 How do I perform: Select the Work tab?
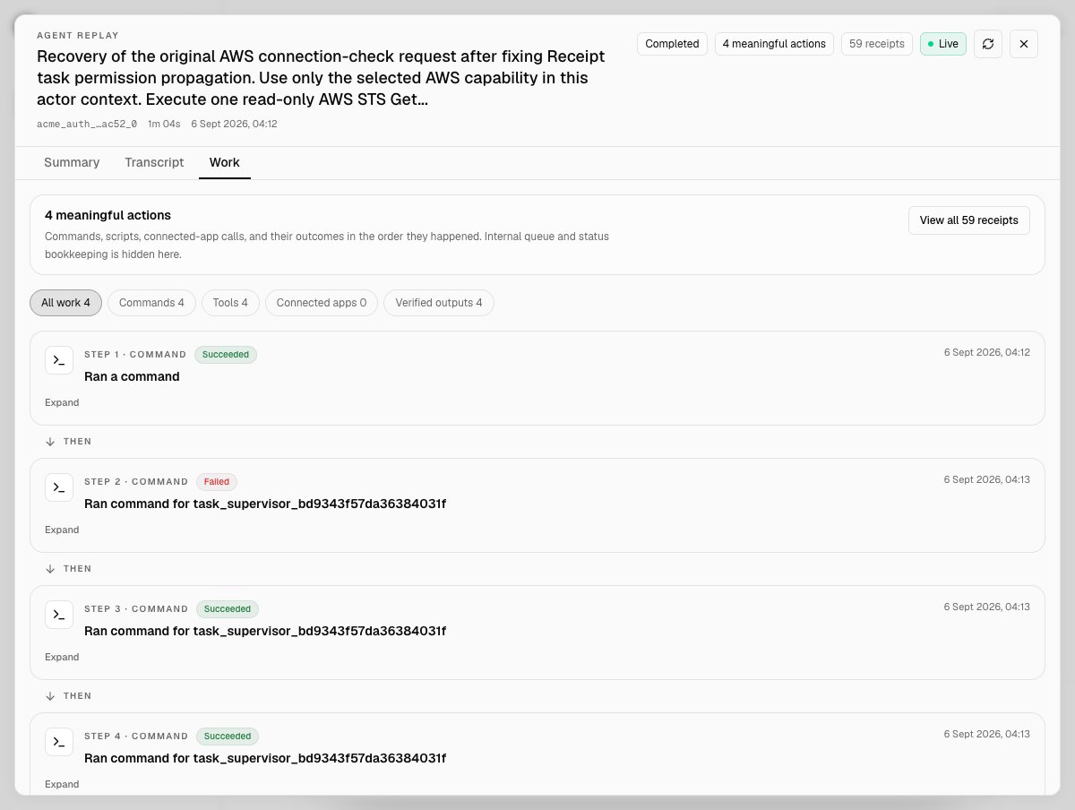click(225, 162)
